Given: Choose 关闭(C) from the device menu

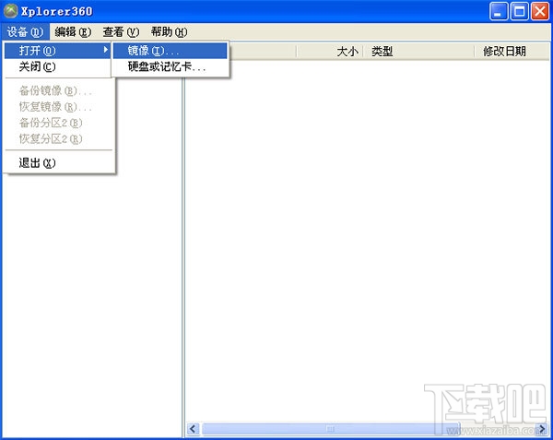Looking at the screenshot, I should pos(57,66).
